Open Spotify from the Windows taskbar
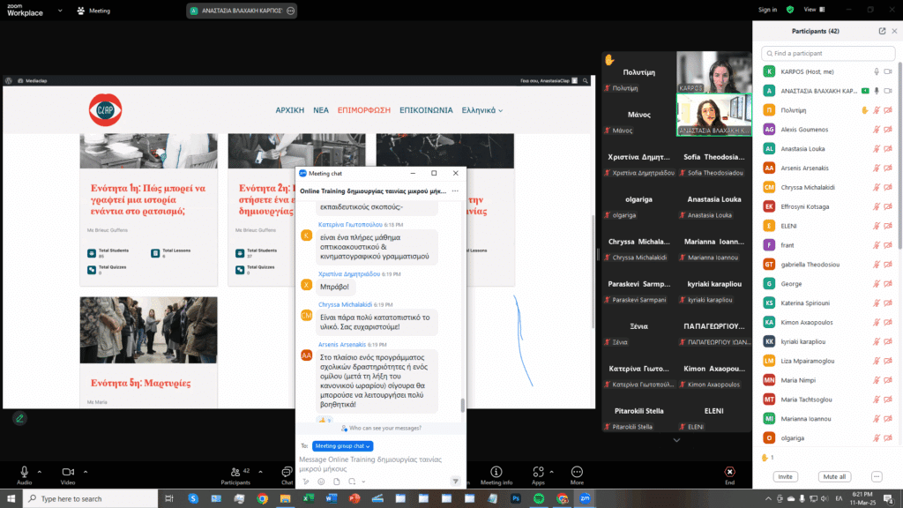 [539, 499]
